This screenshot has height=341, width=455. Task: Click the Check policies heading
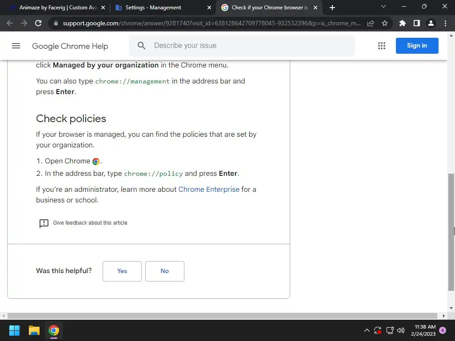[x=71, y=119]
